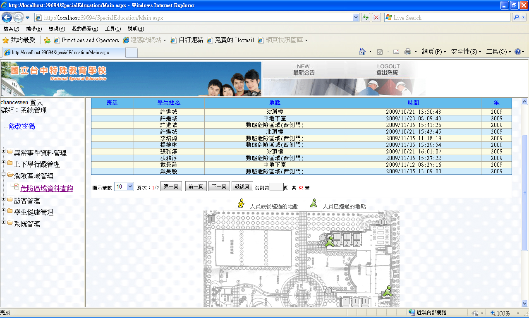
Task: Open the favorites star icon
Action: tap(6, 40)
